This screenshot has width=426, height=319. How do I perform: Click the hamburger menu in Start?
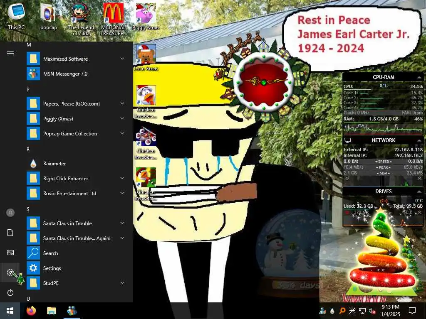click(10, 53)
